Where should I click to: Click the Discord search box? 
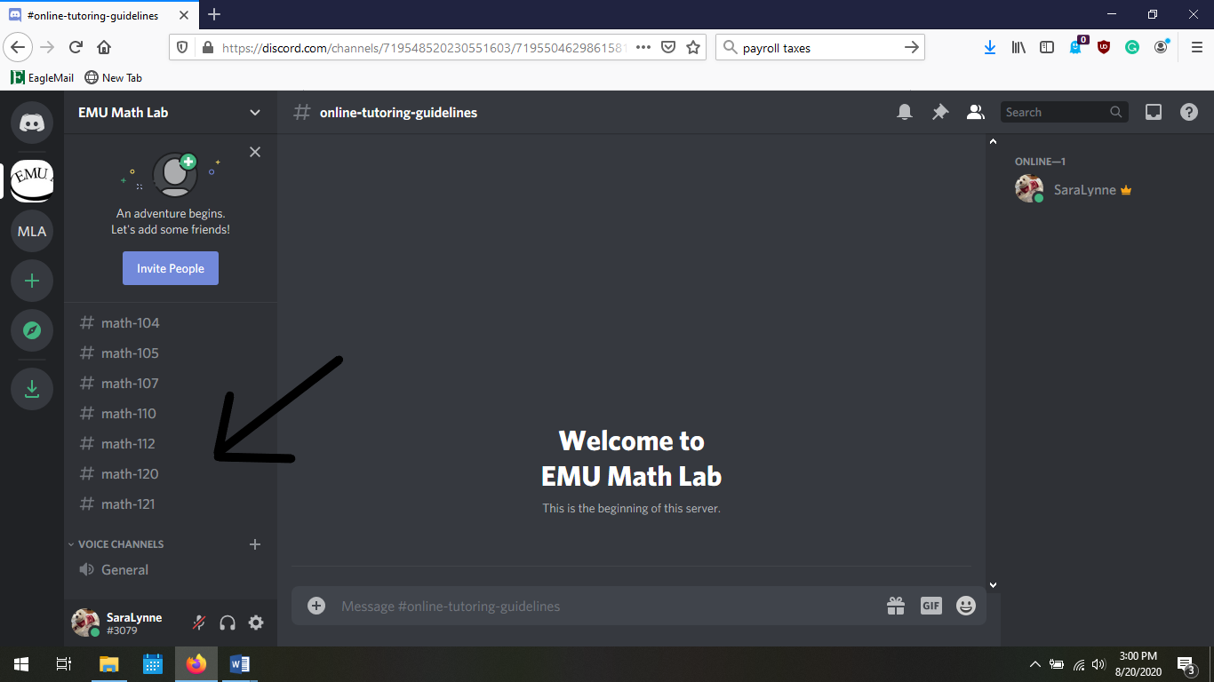pyautogui.click(x=1065, y=112)
